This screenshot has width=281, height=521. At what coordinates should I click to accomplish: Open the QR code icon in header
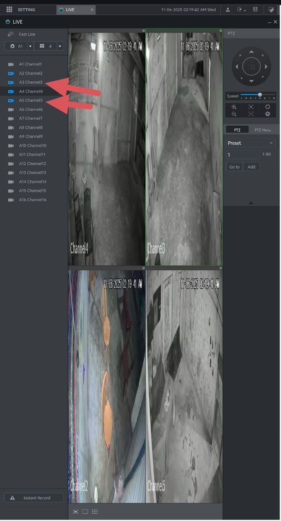pos(255,9)
